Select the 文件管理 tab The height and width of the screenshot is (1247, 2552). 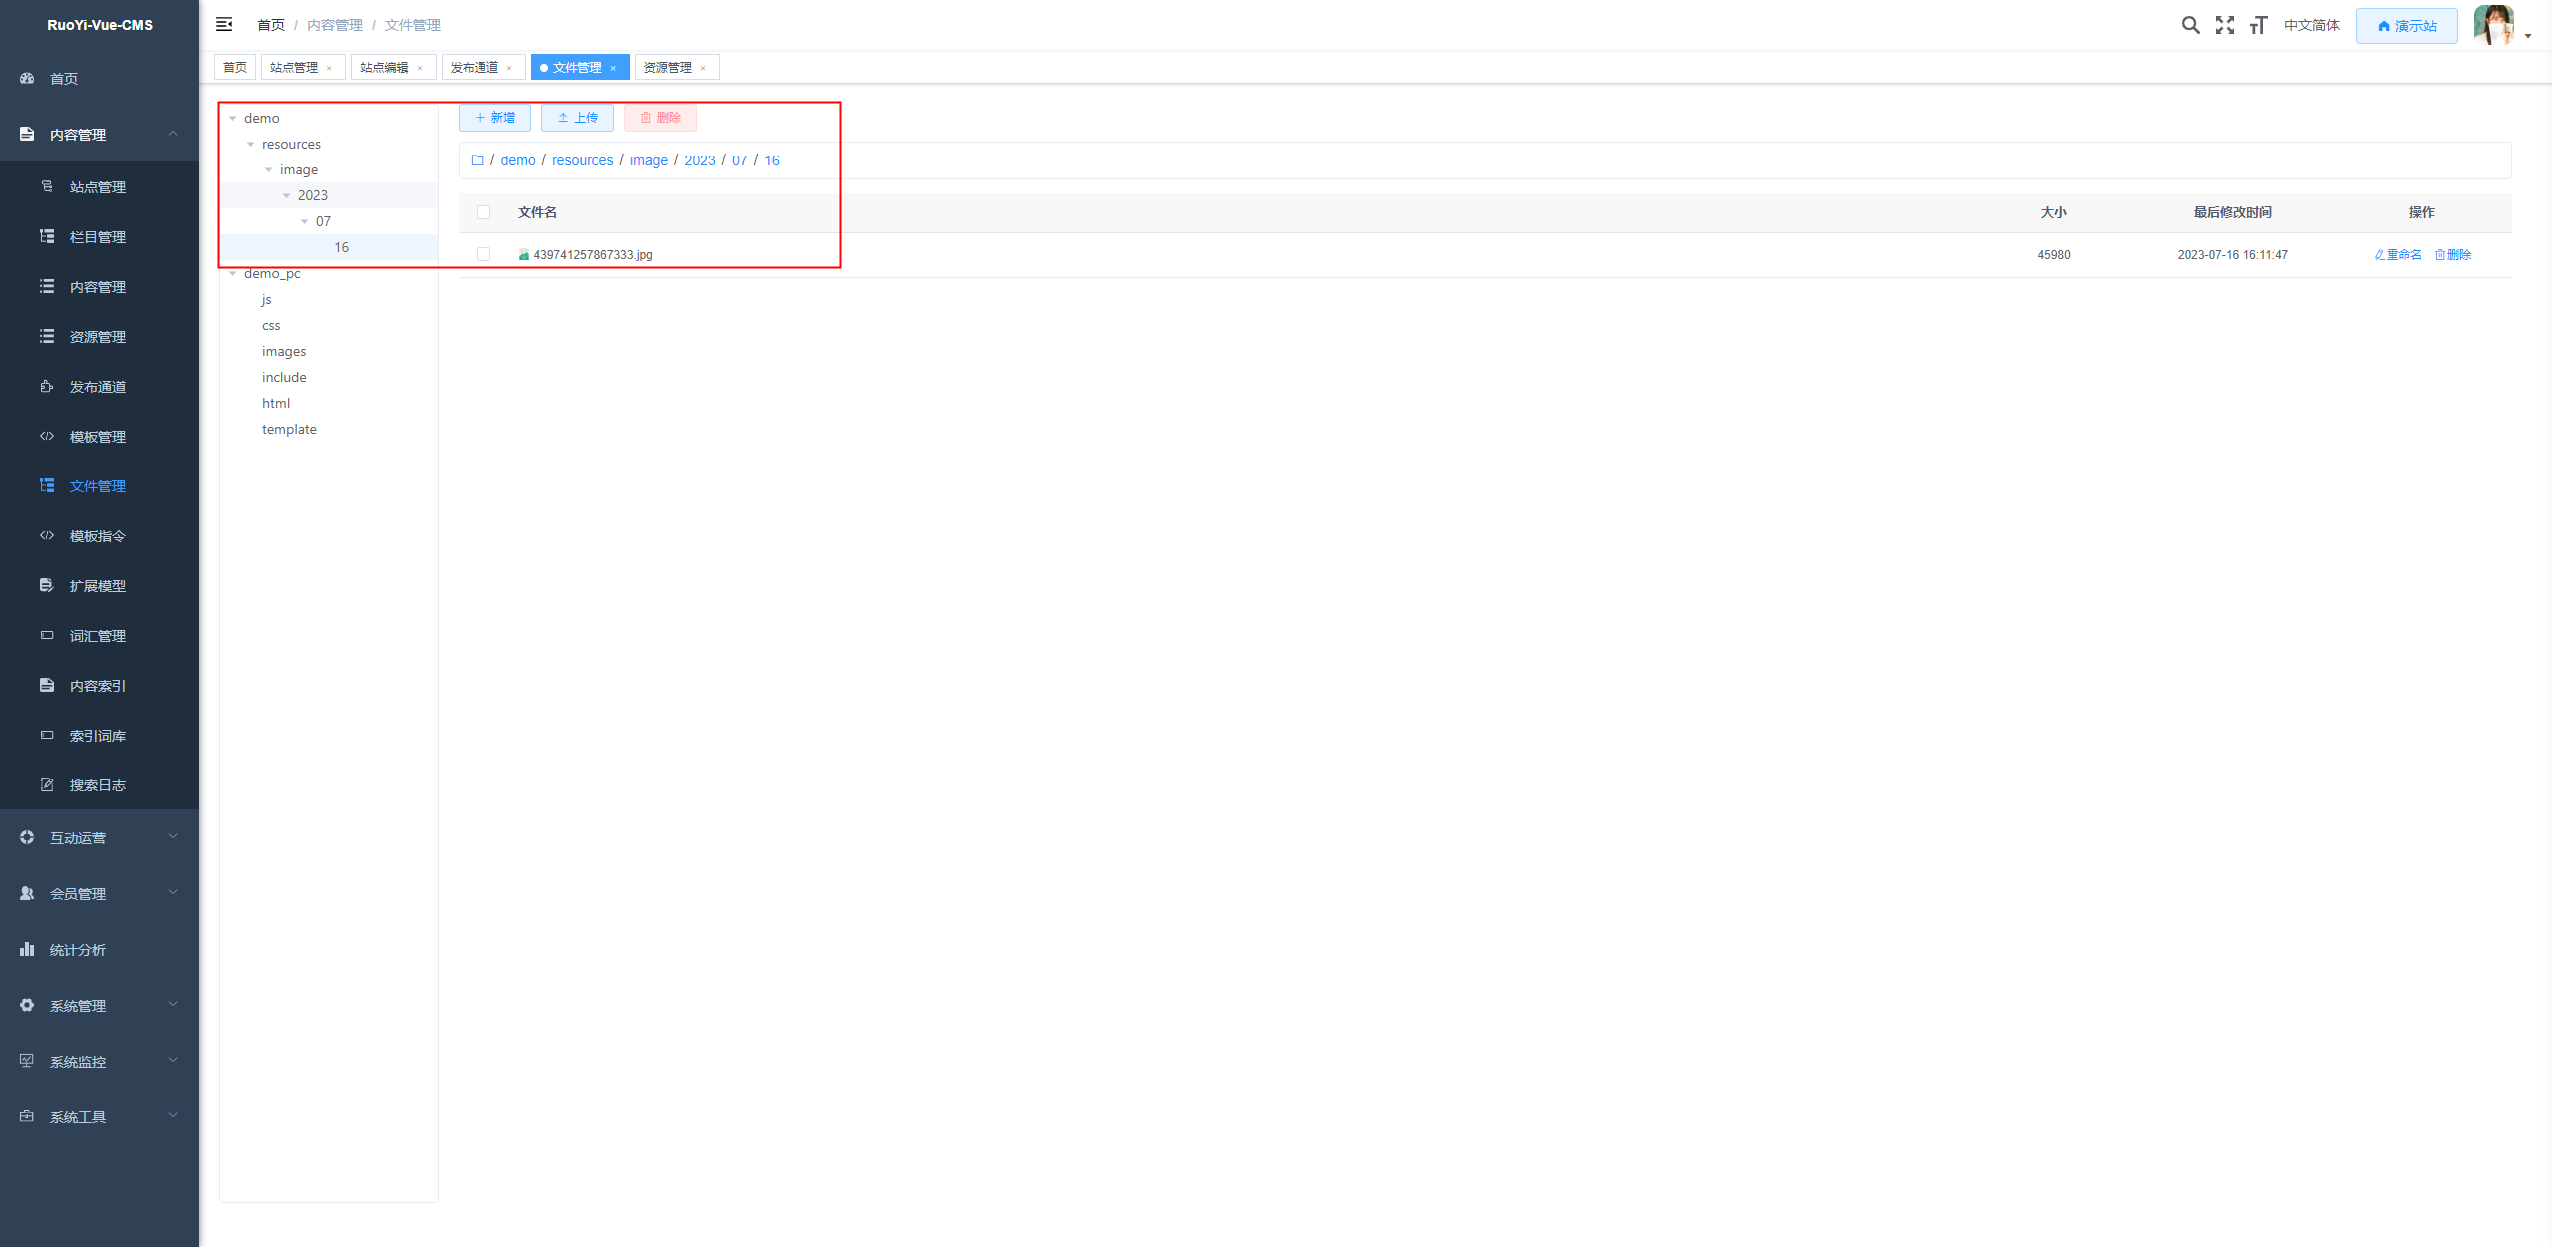pyautogui.click(x=578, y=67)
